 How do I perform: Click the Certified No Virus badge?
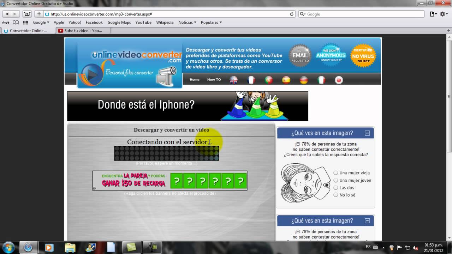click(363, 55)
